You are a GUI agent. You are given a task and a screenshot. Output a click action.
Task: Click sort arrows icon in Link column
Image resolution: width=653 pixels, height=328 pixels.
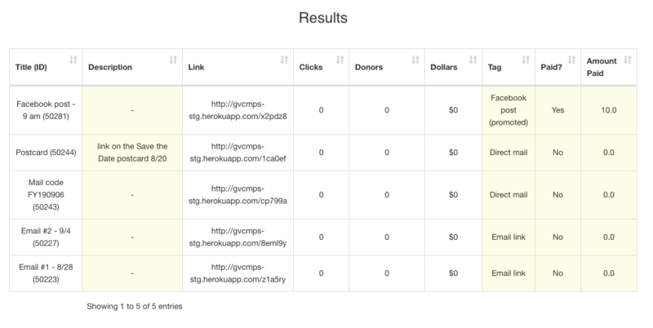284,60
